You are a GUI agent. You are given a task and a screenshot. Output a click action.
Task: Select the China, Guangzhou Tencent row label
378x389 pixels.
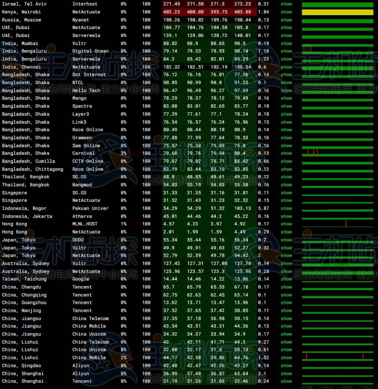pos(24,302)
